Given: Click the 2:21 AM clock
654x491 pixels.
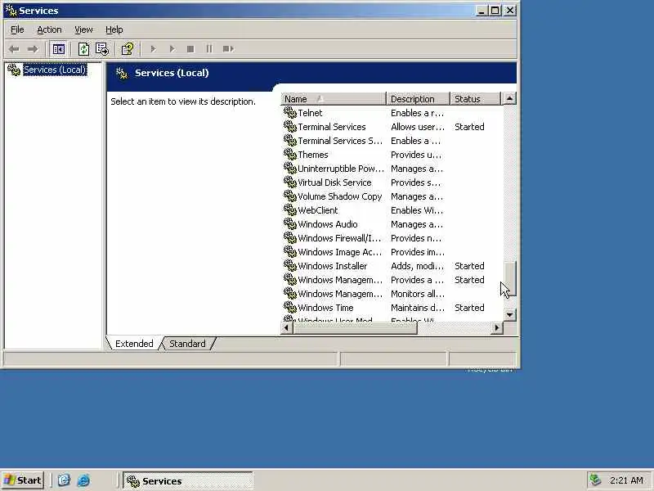Looking at the screenshot, I should pos(626,480).
